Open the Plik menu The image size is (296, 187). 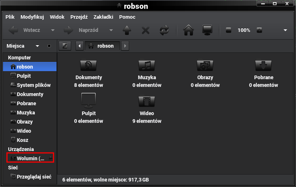(x=10, y=17)
